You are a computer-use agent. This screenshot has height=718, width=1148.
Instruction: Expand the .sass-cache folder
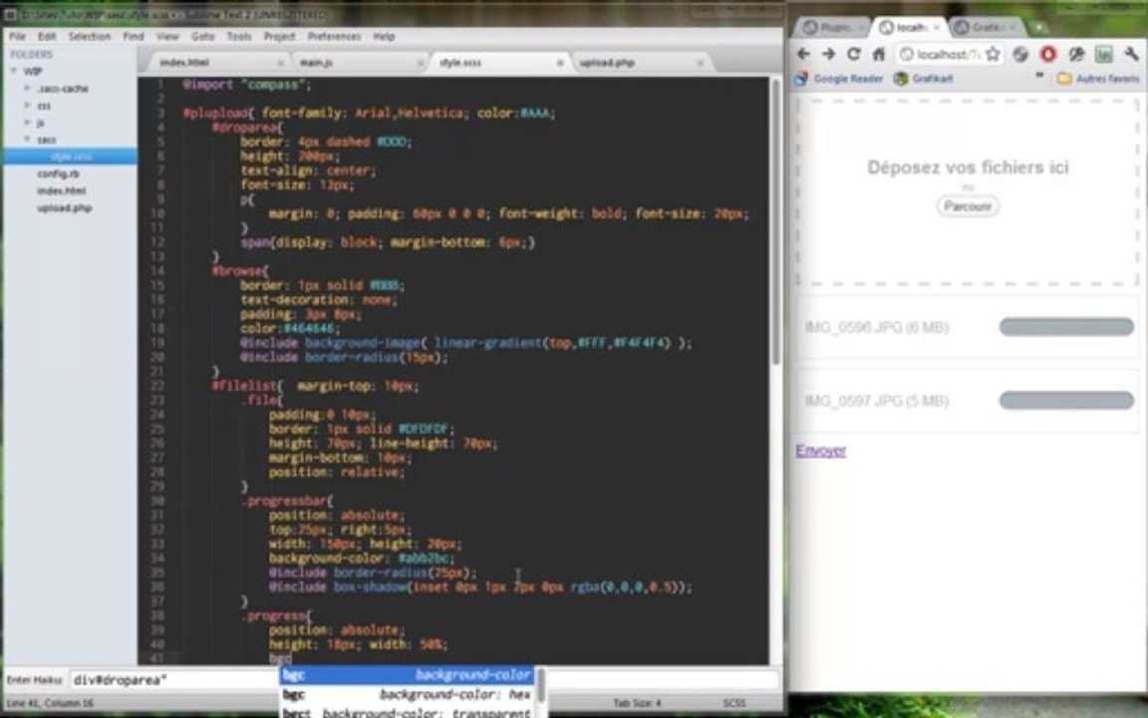[x=27, y=88]
